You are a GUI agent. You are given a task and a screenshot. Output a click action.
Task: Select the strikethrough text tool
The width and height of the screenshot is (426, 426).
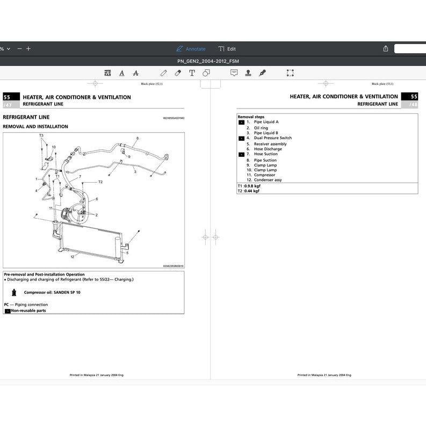[x=135, y=73]
